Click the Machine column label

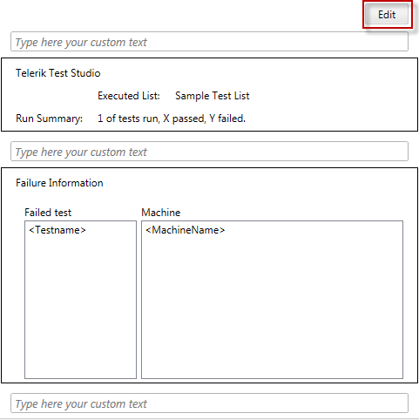161,213
